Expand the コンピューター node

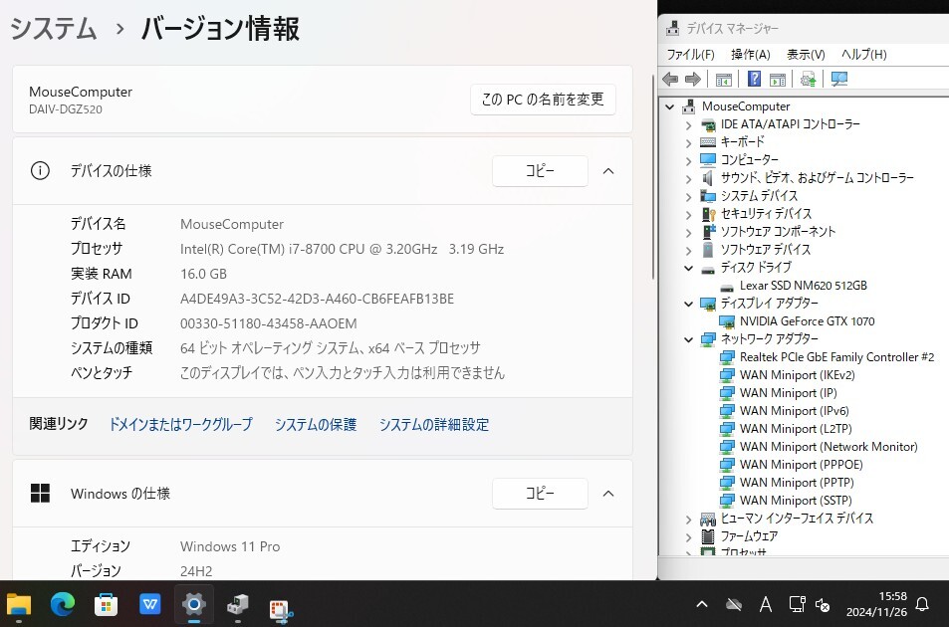(688, 161)
